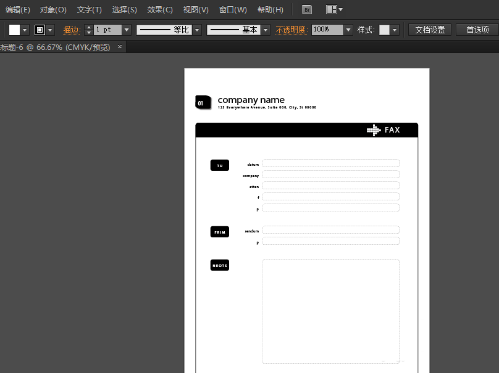Select the black TU label tag
The height and width of the screenshot is (373, 499).
tap(219, 165)
